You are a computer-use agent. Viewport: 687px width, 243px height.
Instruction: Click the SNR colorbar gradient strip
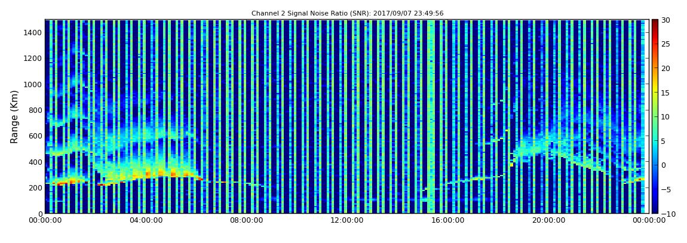coord(655,116)
